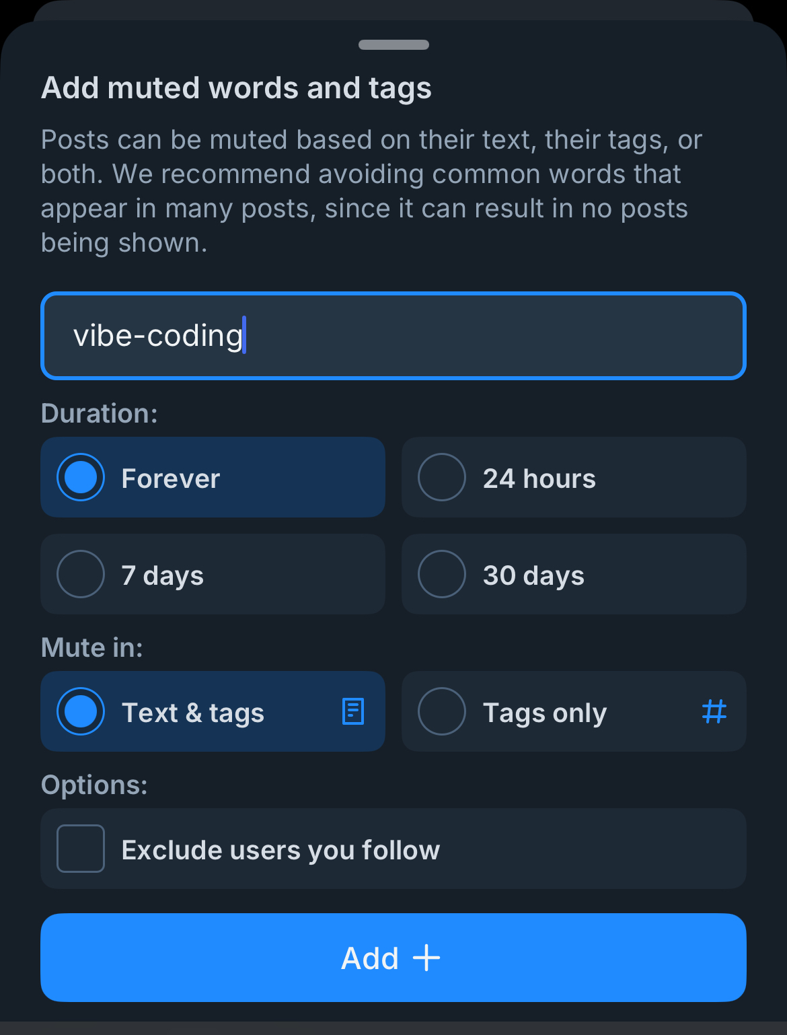
Task: Click the document icon beside Text & tags
Action: tap(353, 711)
